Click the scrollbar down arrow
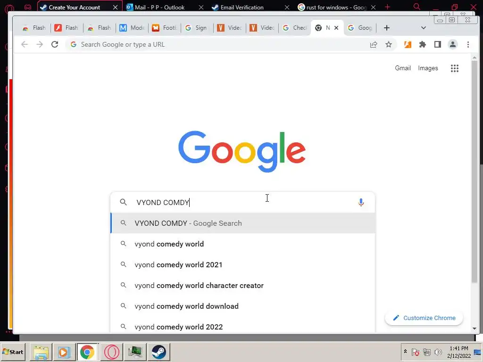This screenshot has width=483, height=362. coord(475,329)
